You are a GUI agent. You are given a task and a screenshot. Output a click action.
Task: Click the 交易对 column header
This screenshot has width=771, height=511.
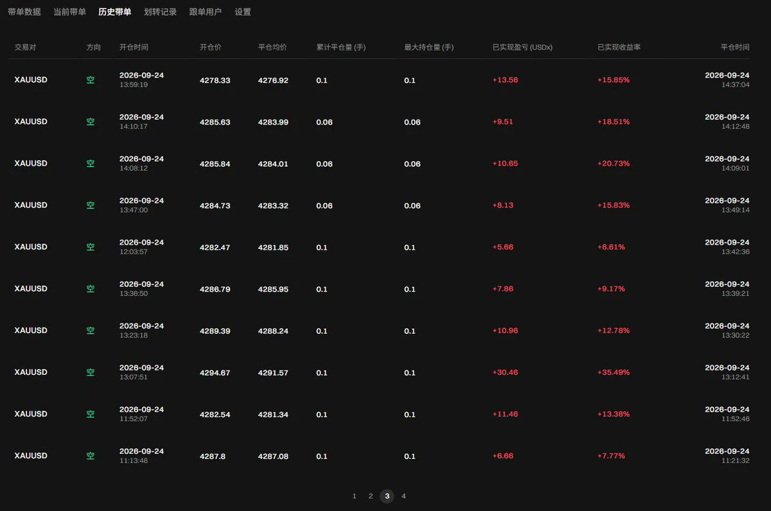(25, 48)
